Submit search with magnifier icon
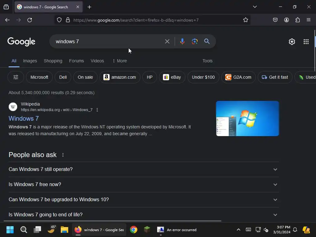The height and width of the screenshot is (237, 316). pyautogui.click(x=207, y=41)
